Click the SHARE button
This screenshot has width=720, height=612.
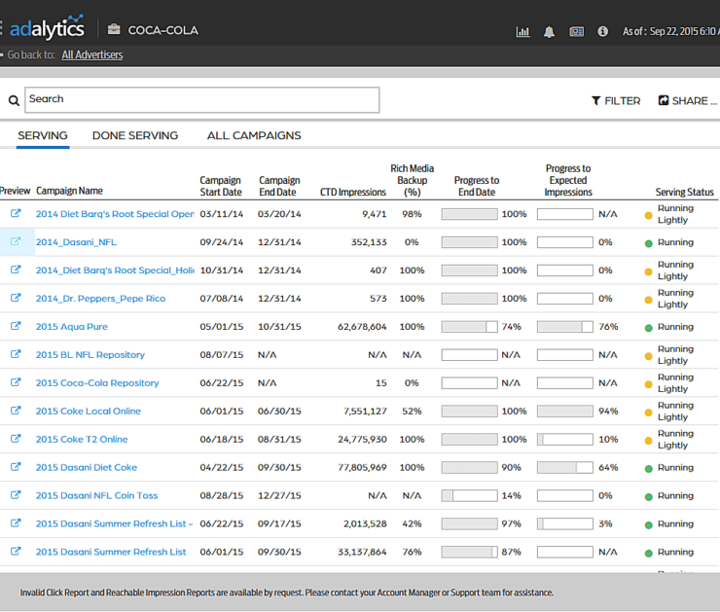click(x=687, y=101)
